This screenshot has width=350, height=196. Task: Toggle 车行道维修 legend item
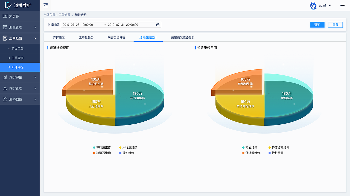click(102, 147)
